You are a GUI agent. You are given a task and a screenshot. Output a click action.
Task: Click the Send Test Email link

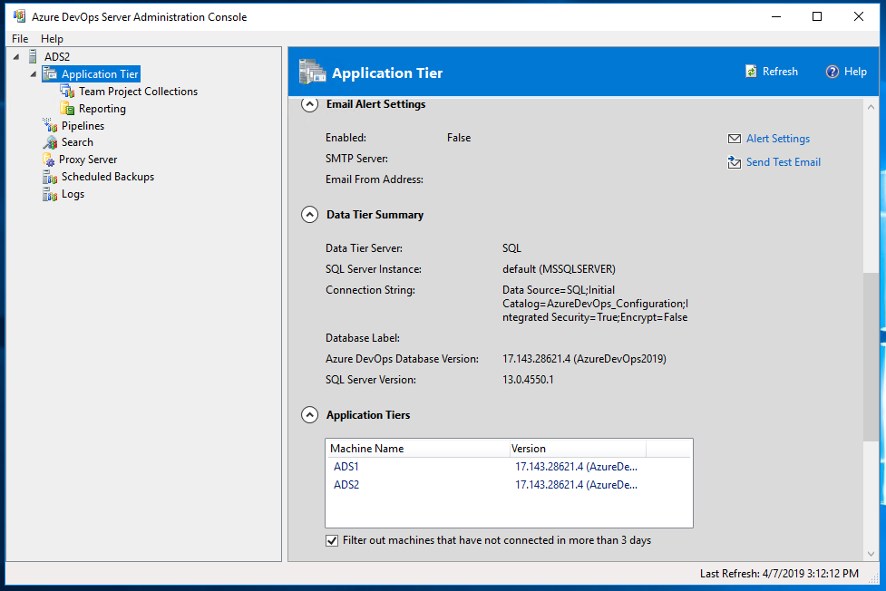click(x=784, y=162)
